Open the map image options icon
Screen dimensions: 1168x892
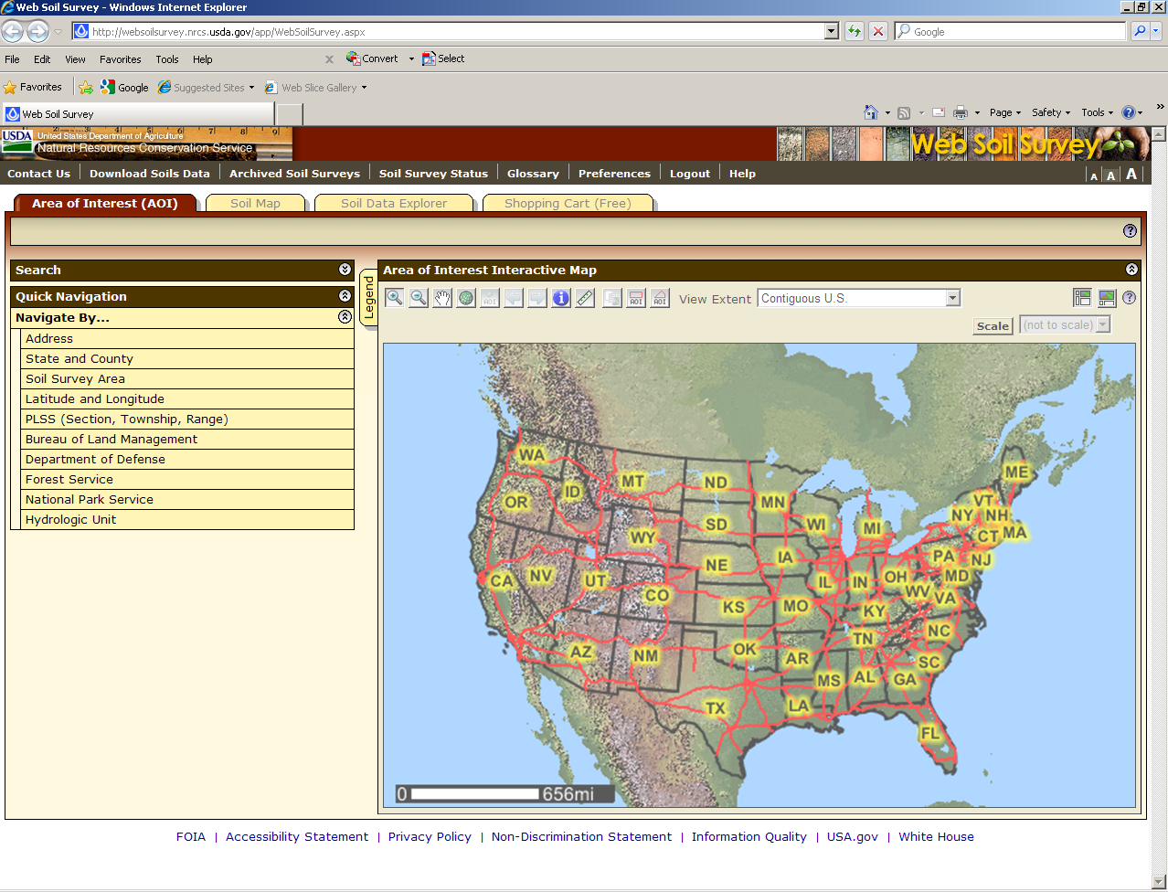pyautogui.click(x=1107, y=298)
